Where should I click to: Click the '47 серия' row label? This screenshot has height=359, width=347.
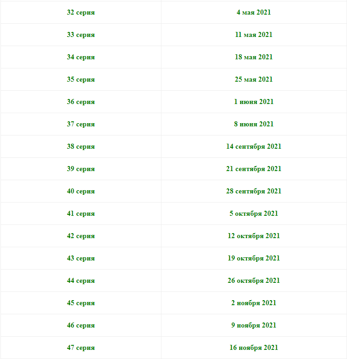(81, 348)
